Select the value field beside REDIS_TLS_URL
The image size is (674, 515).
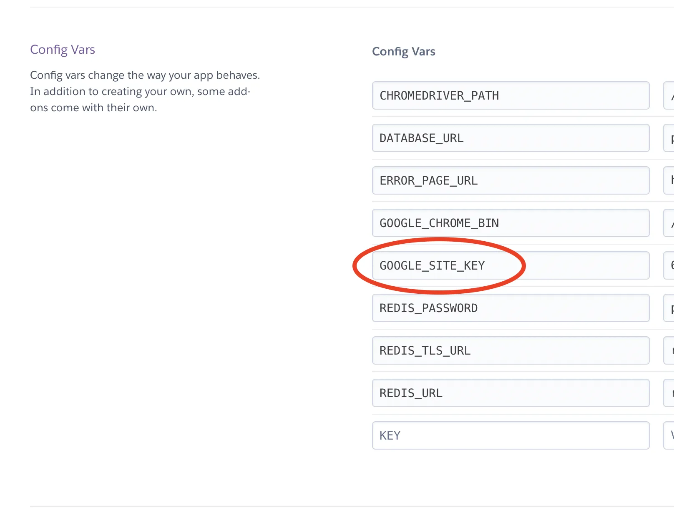669,350
